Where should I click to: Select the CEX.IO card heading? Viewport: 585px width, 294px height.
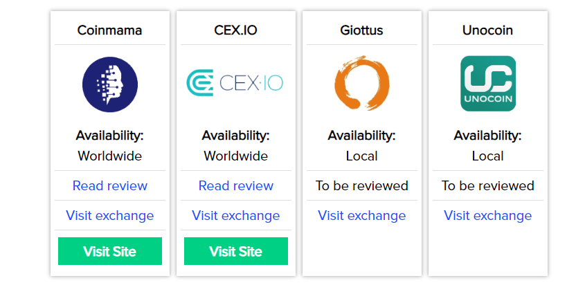tap(235, 30)
